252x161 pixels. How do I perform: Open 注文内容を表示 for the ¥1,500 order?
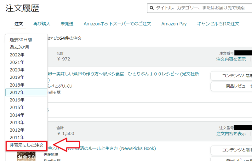click(x=231, y=134)
